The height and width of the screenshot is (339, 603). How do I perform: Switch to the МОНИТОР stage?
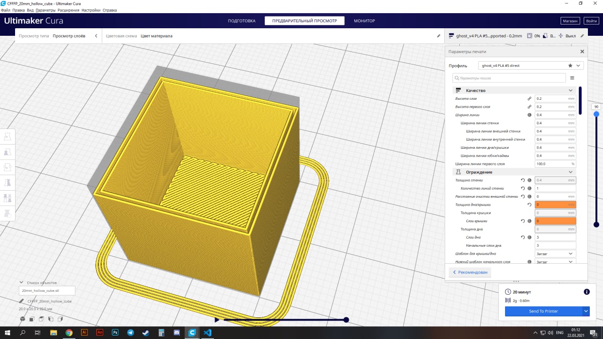pos(364,21)
